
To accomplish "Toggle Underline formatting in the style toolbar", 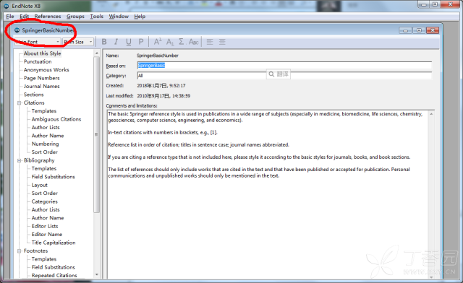I will point(129,42).
